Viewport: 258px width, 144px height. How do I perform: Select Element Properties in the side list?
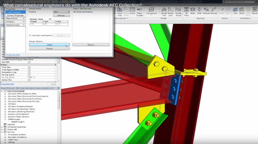[x=15, y=15]
